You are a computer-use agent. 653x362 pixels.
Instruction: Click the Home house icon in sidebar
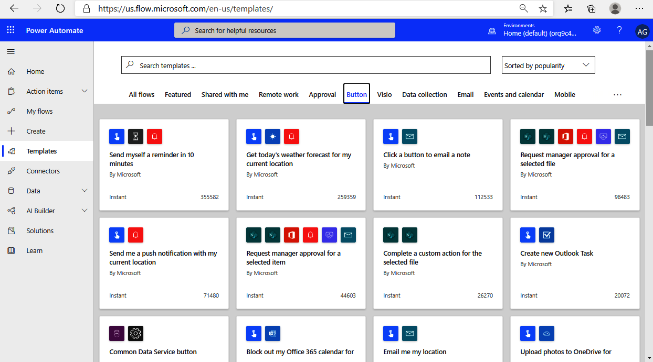(12, 71)
